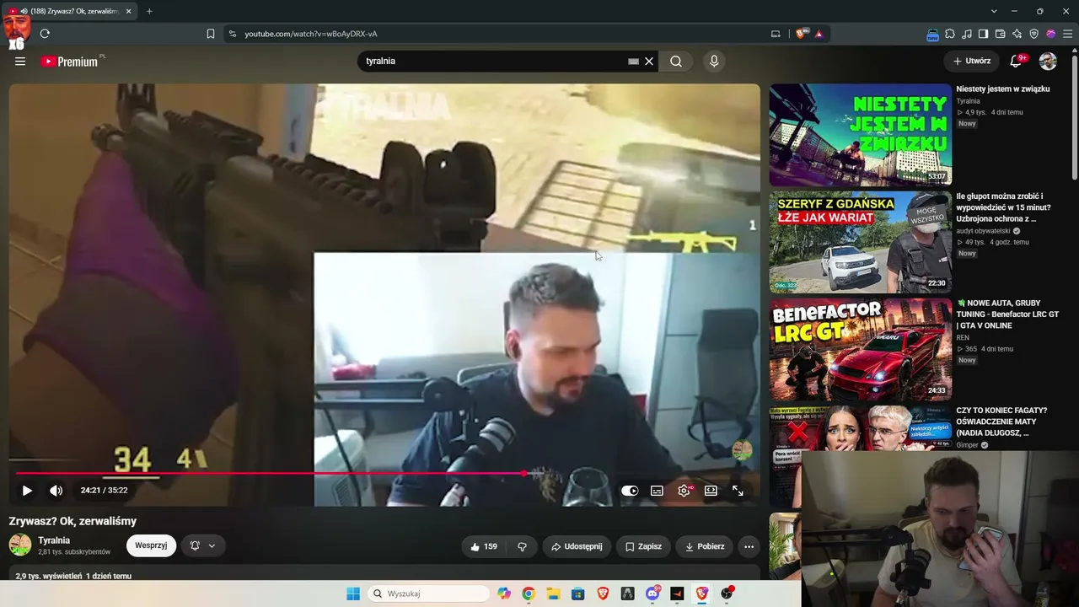This screenshot has height=607, width=1079.
Task: Open YouTube notifications bell
Action: pyautogui.click(x=1016, y=61)
